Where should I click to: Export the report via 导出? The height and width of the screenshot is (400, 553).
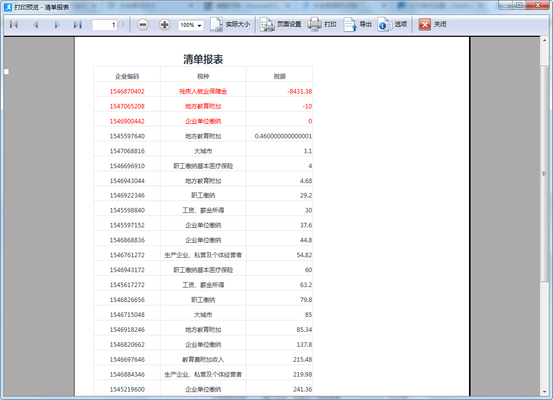pyautogui.click(x=358, y=24)
